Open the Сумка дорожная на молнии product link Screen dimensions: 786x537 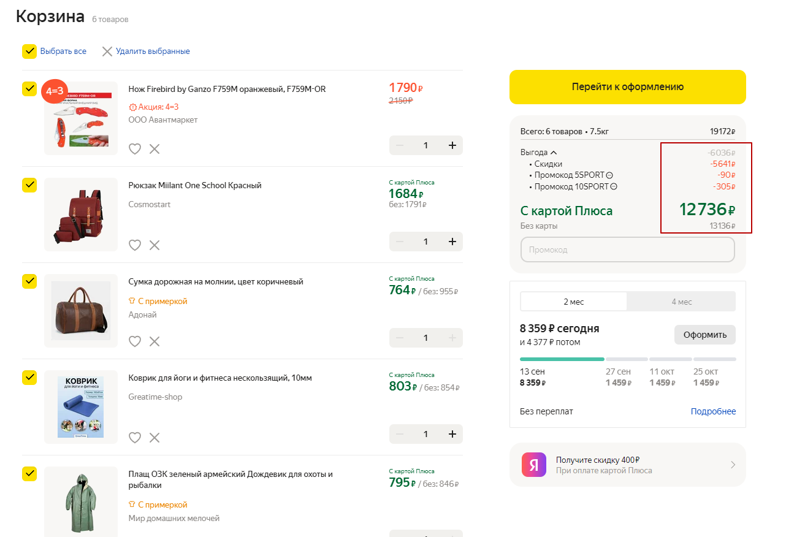pos(216,281)
